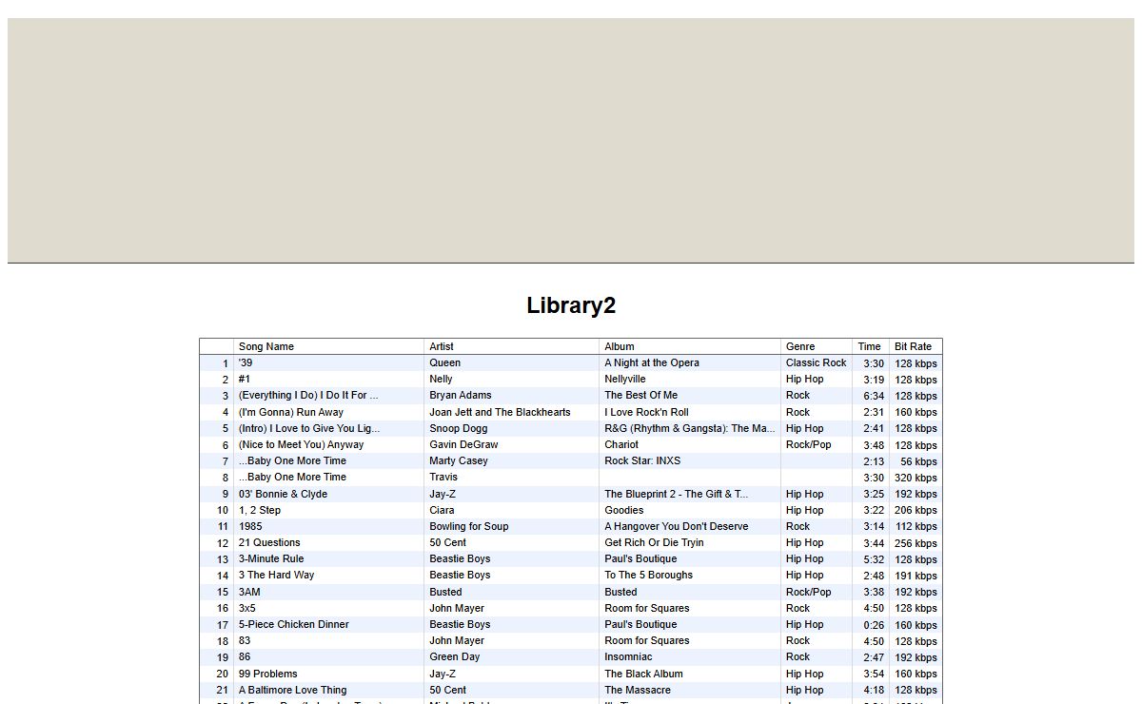Image resolution: width=1142 pixels, height=704 pixels.
Task: Select the song 3-Minute Rule
Action: 271,558
